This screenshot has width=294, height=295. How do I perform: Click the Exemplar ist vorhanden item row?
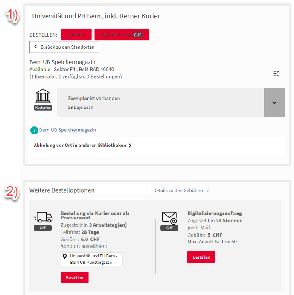point(160,102)
